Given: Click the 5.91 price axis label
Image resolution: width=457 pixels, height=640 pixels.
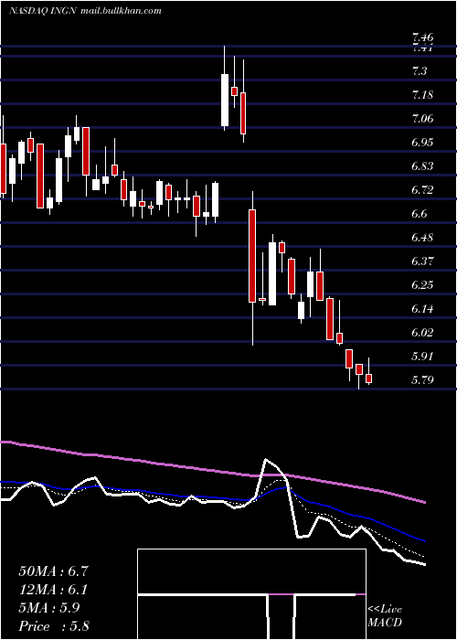Looking at the screenshot, I should (x=422, y=357).
